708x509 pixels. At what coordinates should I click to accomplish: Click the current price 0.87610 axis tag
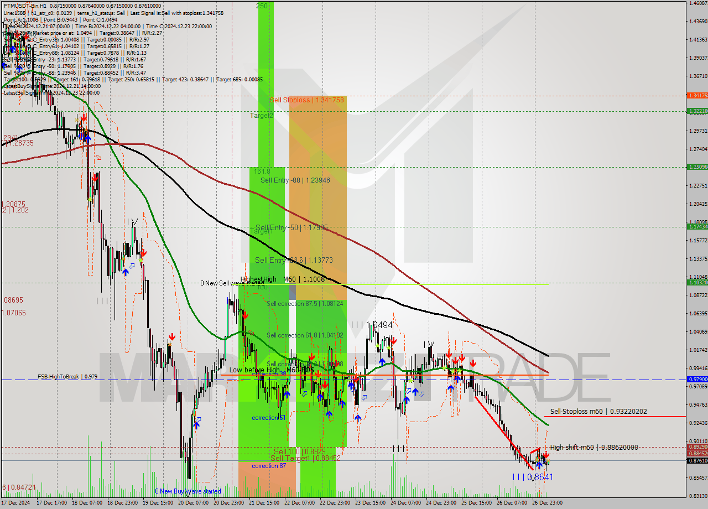697,460
